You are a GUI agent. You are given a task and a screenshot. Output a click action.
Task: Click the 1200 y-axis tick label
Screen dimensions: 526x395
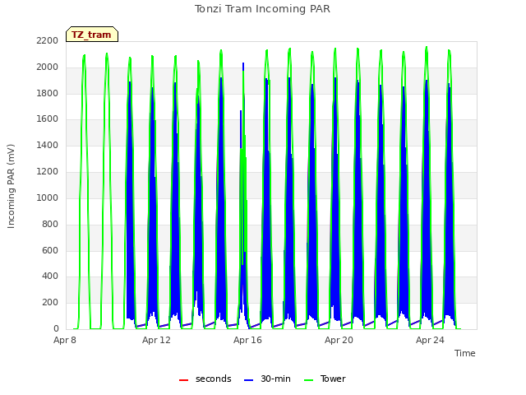tap(48, 171)
